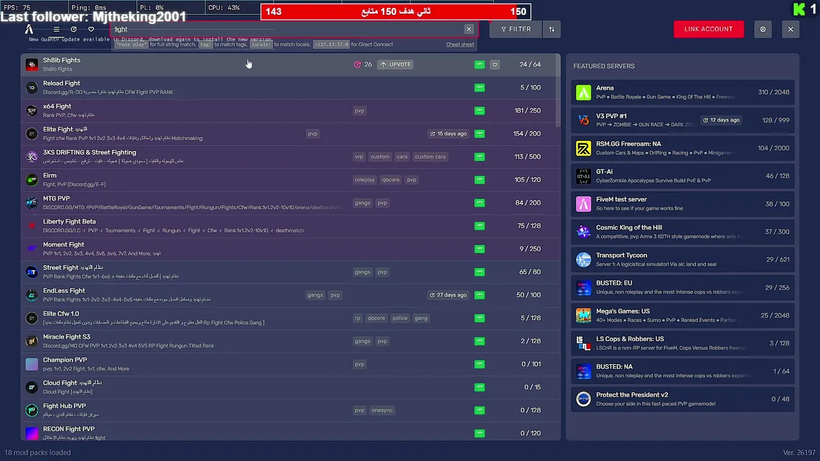The height and width of the screenshot is (461, 820).
Task: Open BUSTED: NA featured server
Action: click(x=683, y=371)
